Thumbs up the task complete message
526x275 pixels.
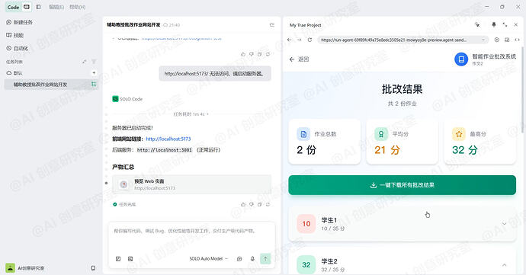coord(243,204)
